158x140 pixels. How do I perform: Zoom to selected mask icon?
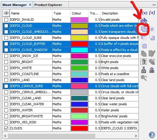pyautogui.click(x=144, y=78)
